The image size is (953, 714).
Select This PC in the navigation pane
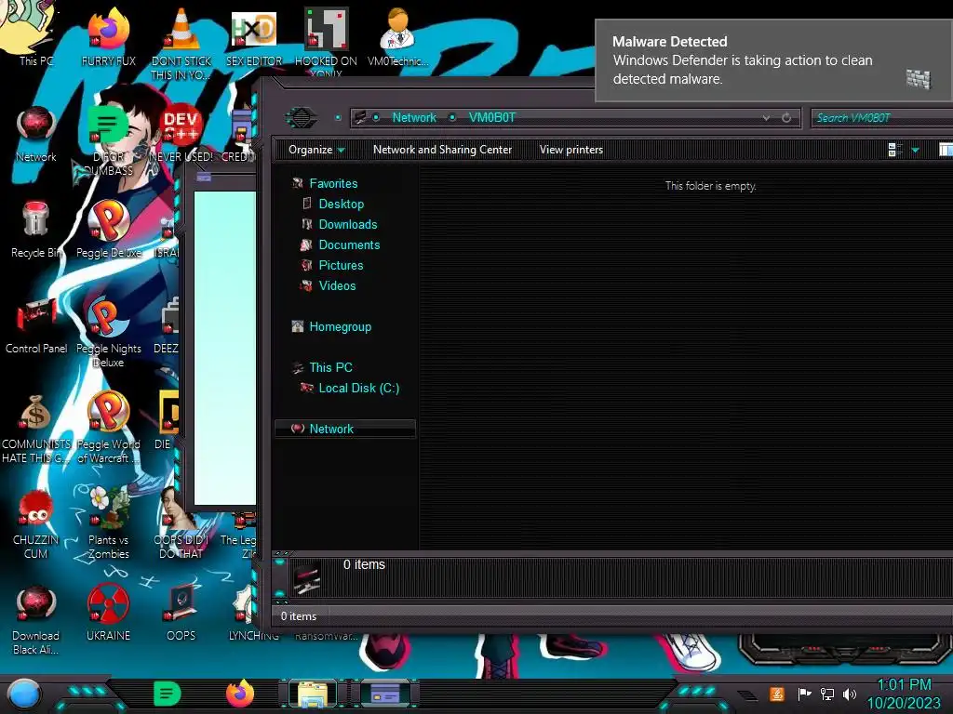point(330,367)
